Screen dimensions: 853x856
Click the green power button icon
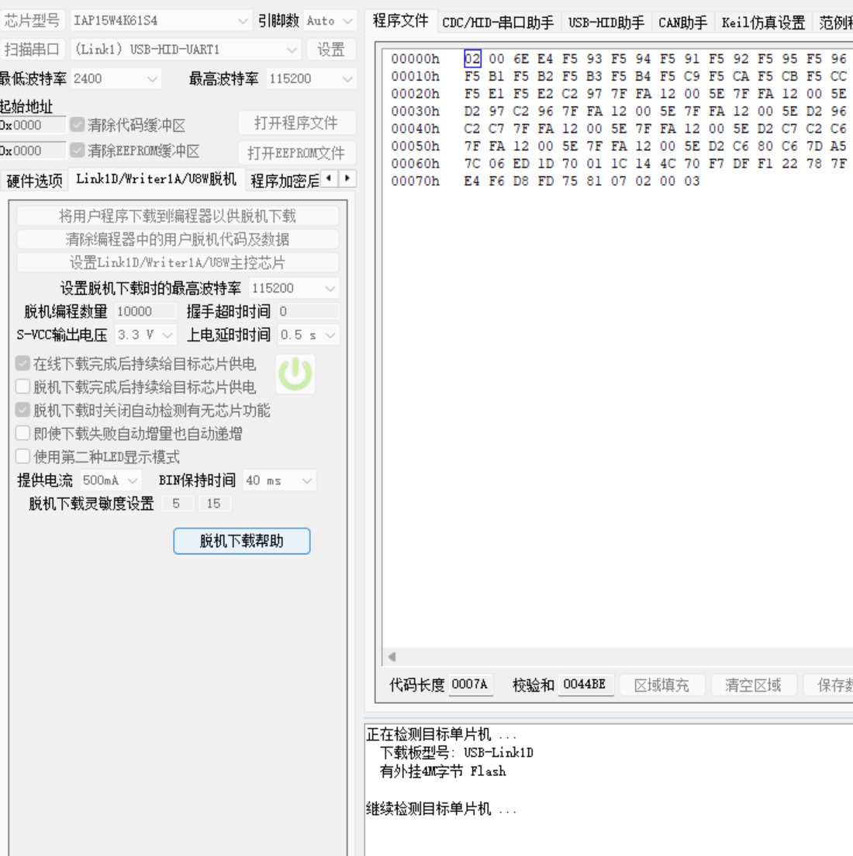pos(295,374)
